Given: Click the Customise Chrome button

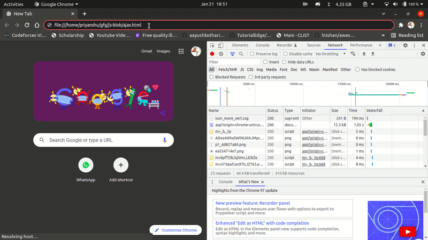Looking at the screenshot, I should (x=175, y=230).
